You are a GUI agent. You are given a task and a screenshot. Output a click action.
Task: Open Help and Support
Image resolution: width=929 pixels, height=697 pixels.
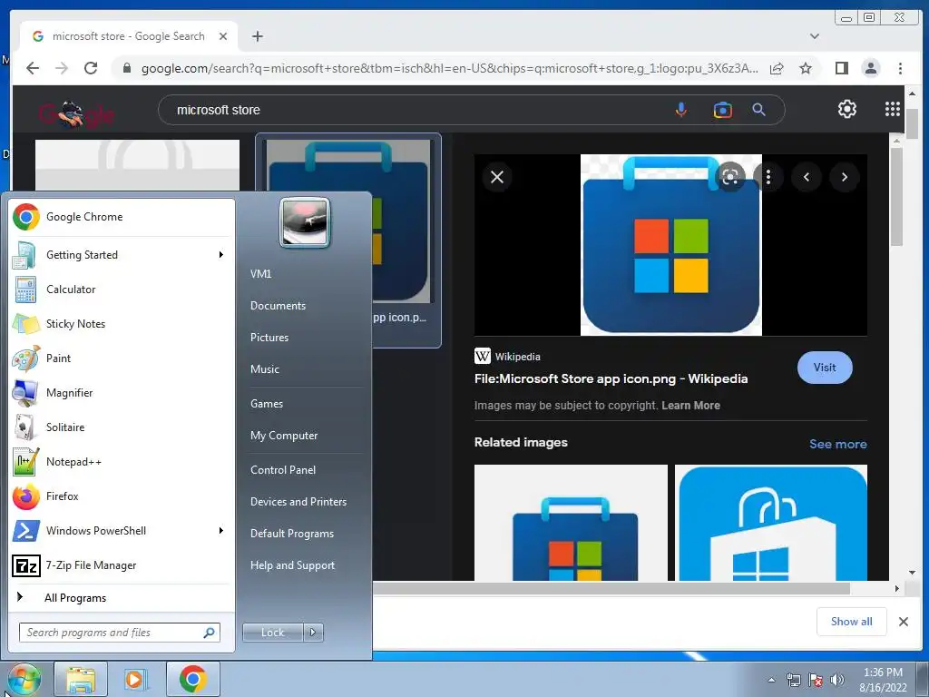(x=293, y=565)
